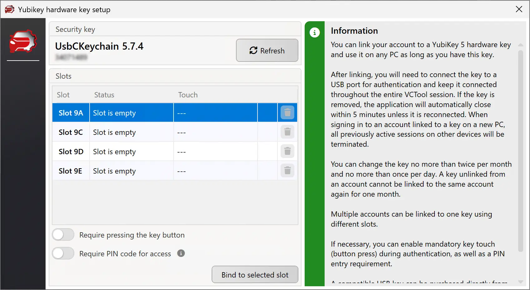Click the Information panel scrollbar up arrow

pos(520,45)
